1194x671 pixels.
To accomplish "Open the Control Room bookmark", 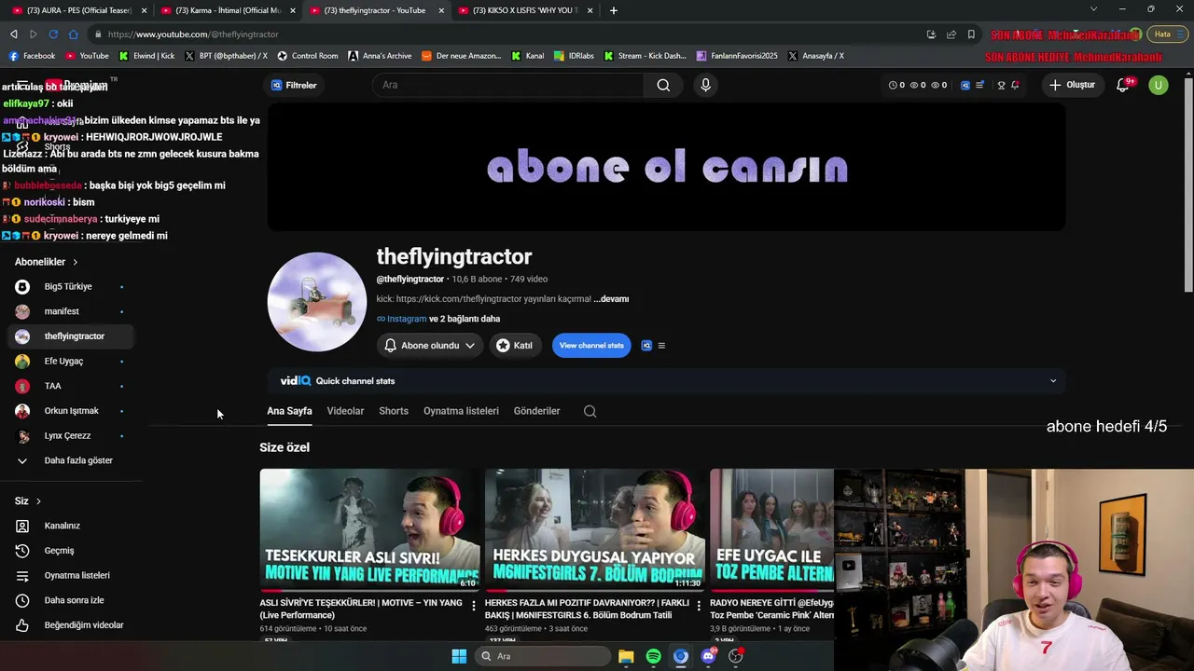I will click(x=308, y=56).
